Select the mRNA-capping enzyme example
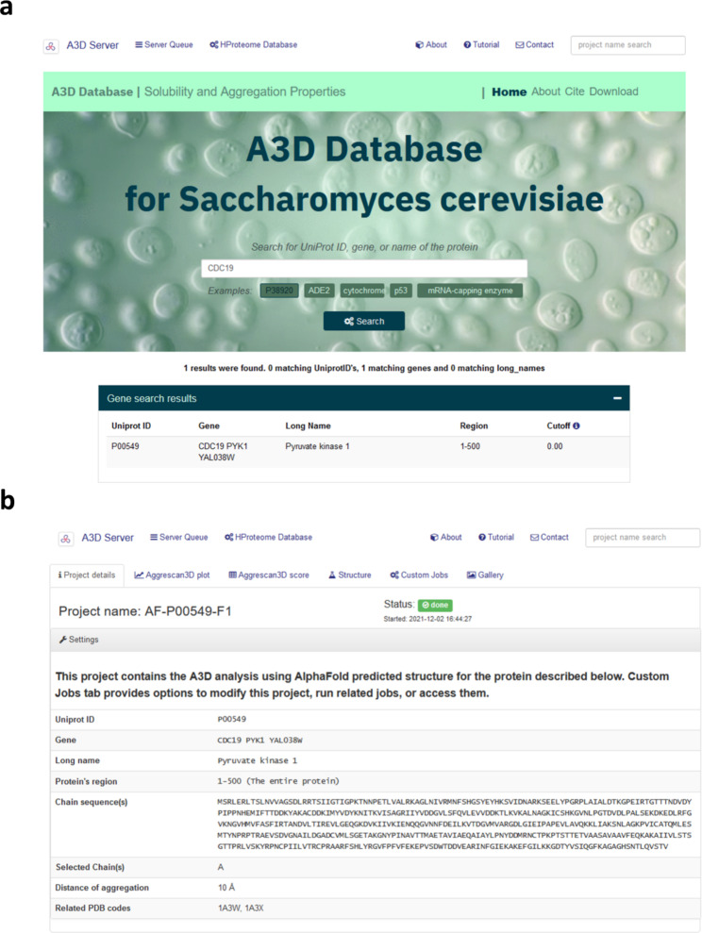702x933 pixels. pyautogui.click(x=469, y=291)
